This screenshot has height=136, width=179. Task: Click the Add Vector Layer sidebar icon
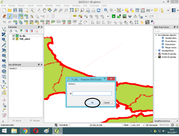(4, 29)
